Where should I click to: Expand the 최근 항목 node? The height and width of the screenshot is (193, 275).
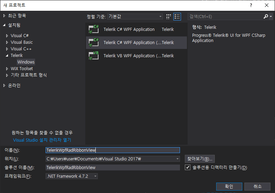coord(4,16)
